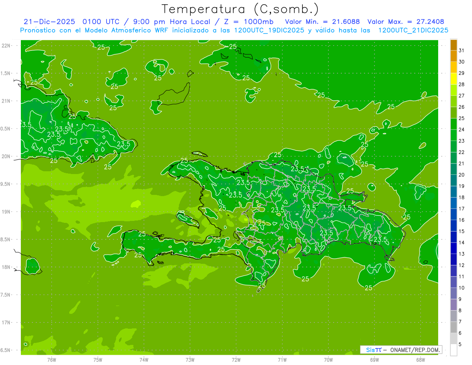Click the legend value "30"
472x365 pixels.
[x=462, y=62]
